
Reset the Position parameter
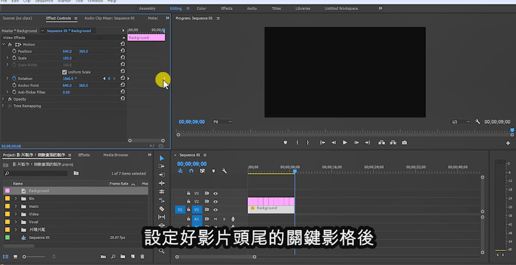tap(123, 51)
